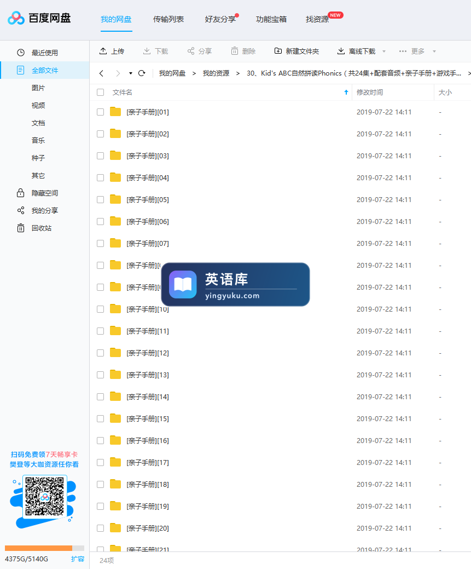Click the storage usage progress bar
The image size is (471, 569).
click(x=45, y=548)
